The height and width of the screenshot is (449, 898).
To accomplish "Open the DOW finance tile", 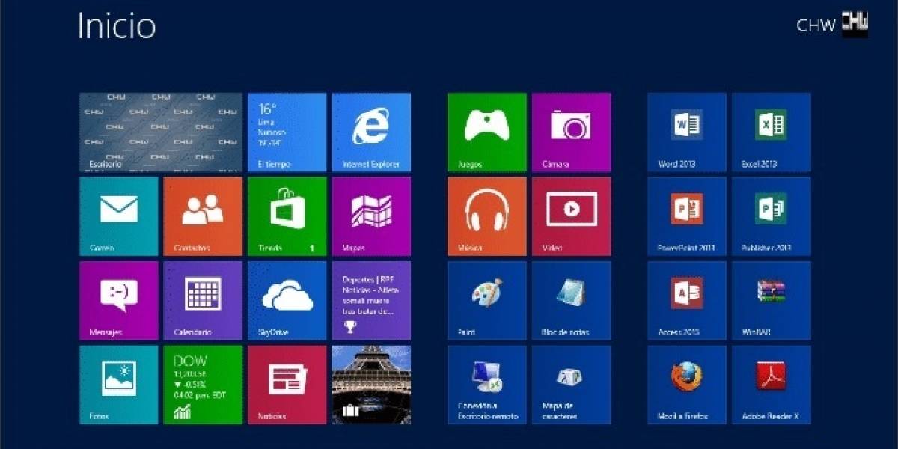I will click(x=203, y=385).
